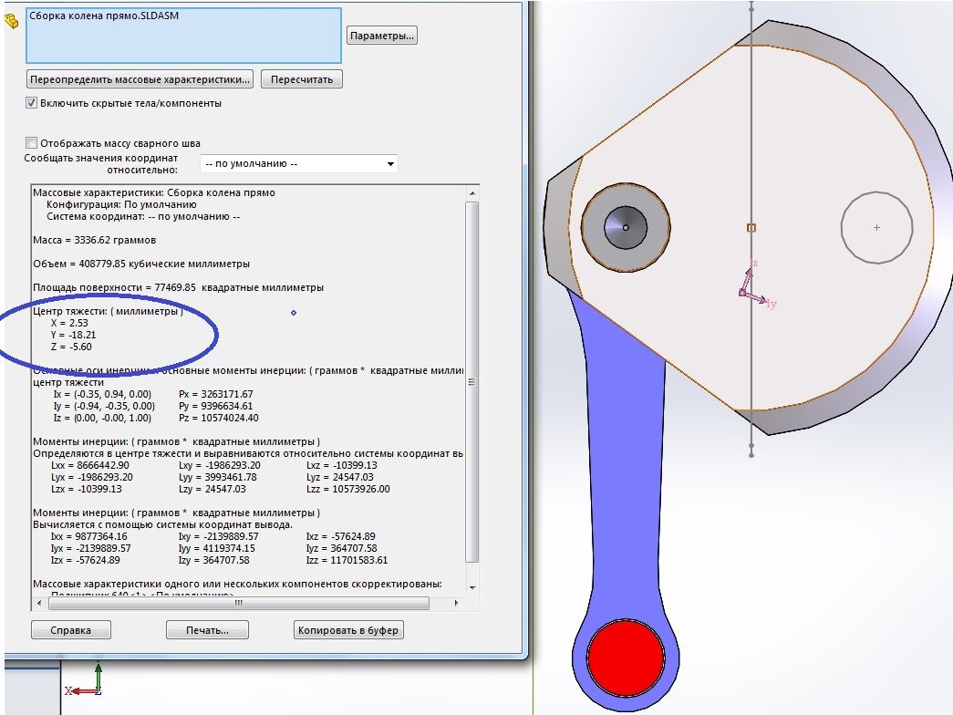Viewport: 953px width, 715px height.
Task: Click the horizontal scrollbar right arrow
Action: 456,601
